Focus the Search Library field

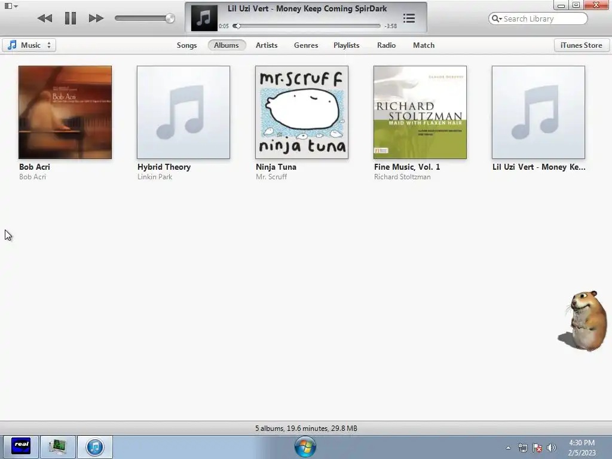(x=538, y=19)
